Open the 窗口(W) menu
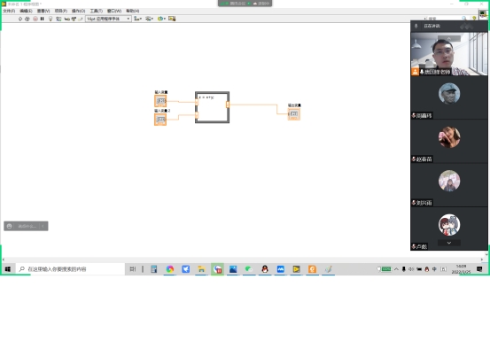The width and height of the screenshot is (490, 349). pyautogui.click(x=114, y=11)
